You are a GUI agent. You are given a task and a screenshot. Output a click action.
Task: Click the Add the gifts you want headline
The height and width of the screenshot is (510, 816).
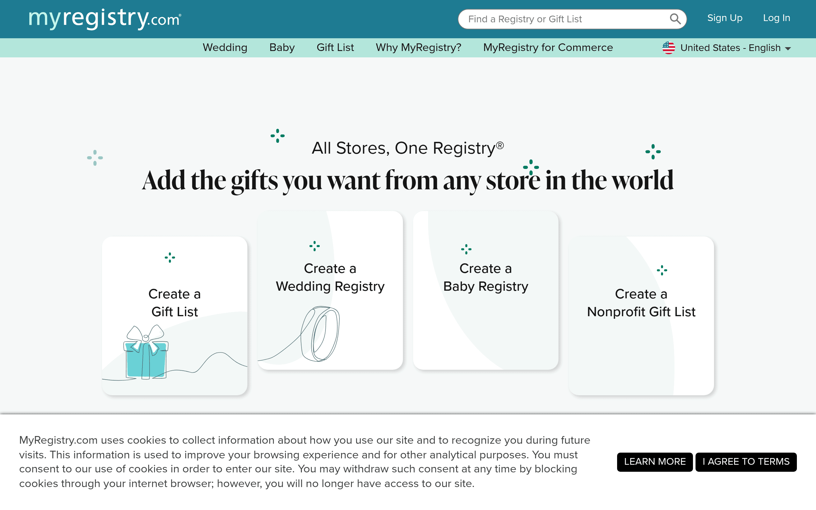point(408,181)
